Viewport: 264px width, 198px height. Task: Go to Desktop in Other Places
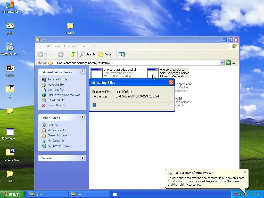click(50, 125)
